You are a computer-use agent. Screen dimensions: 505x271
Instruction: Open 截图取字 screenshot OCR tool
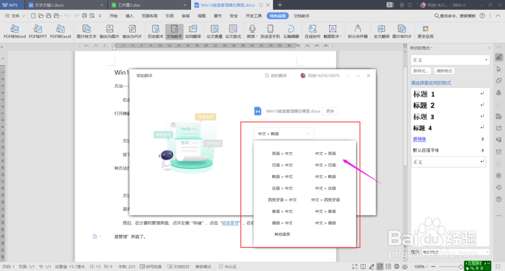(332, 32)
